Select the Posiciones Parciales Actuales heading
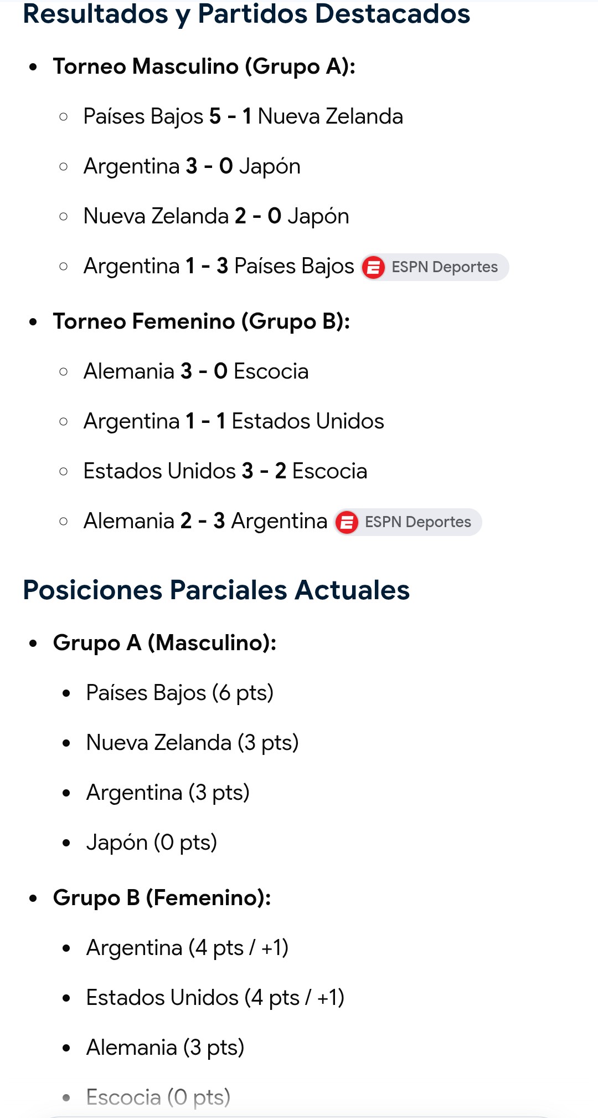Image resolution: width=598 pixels, height=1118 pixels. tap(216, 590)
